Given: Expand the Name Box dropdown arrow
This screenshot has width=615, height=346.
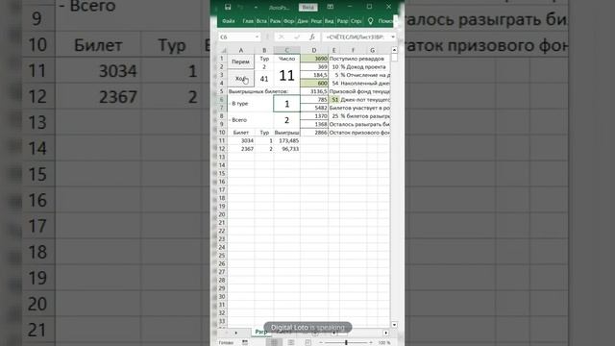Looking at the screenshot, I should [x=257, y=37].
